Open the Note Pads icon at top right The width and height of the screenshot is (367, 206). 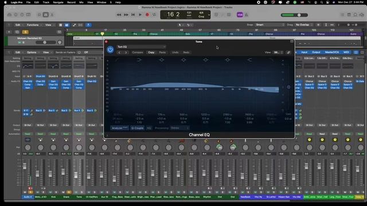click(349, 15)
